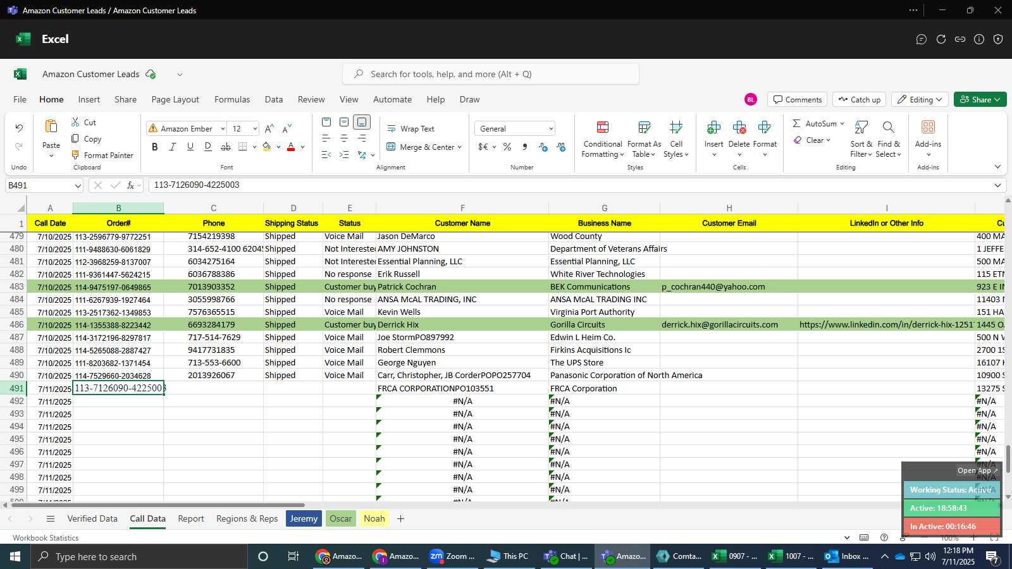Activate the Format Painter tool

click(x=102, y=155)
